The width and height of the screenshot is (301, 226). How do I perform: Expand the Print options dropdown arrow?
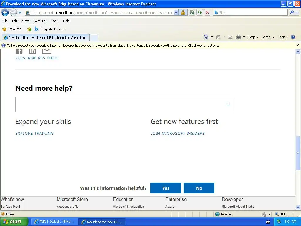click(244, 37)
